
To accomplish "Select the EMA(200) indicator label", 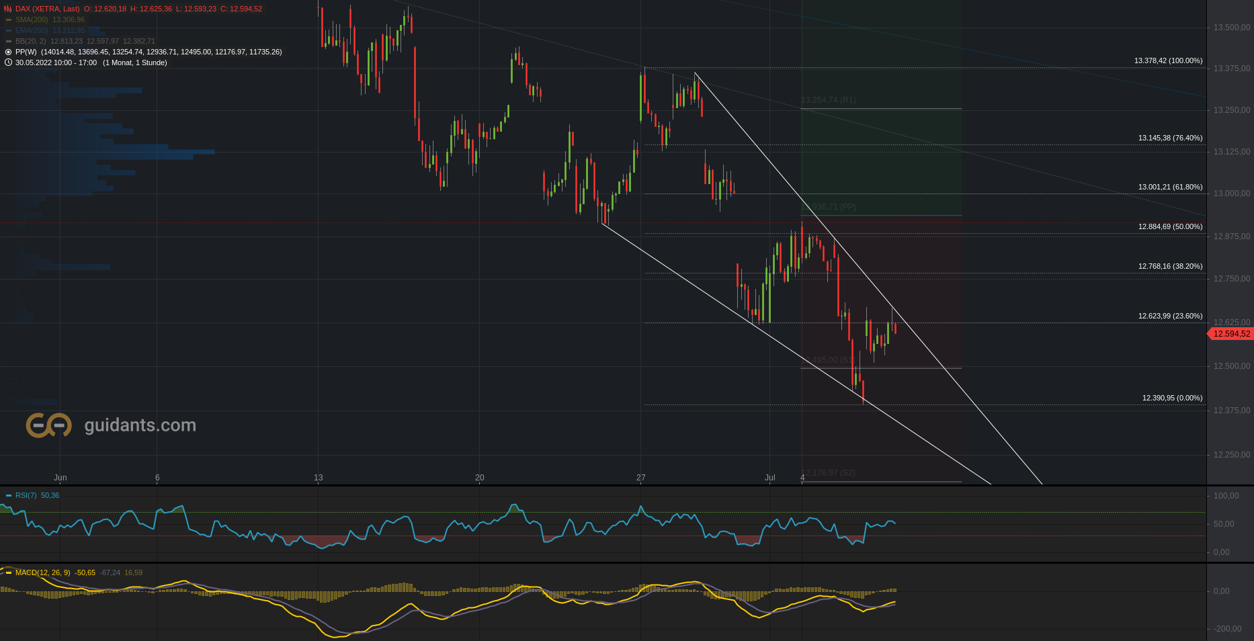I will (32, 30).
